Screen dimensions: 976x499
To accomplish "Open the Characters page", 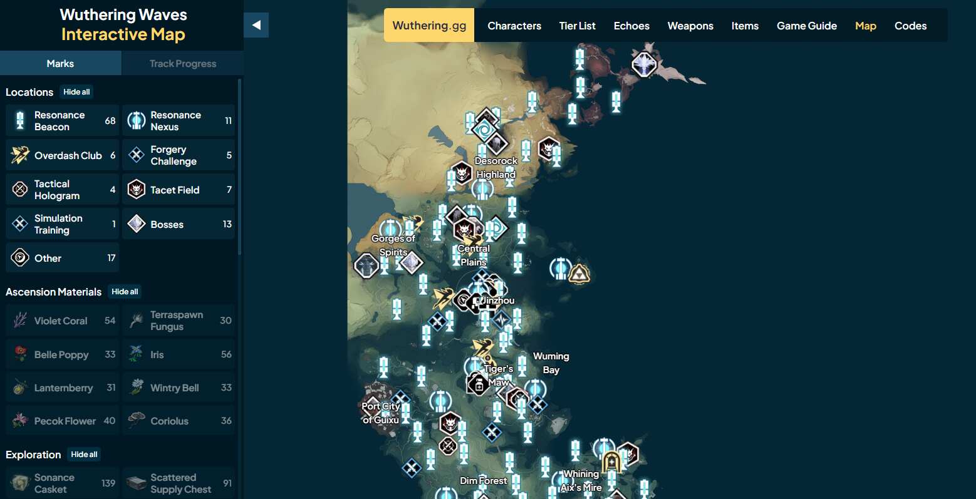I will click(x=514, y=26).
